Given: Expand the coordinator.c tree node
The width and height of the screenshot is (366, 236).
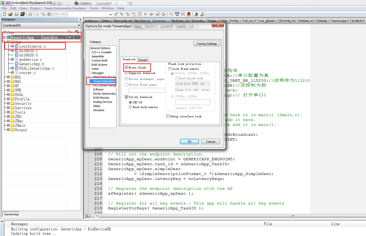Looking at the screenshot, I should click(x=12, y=46).
